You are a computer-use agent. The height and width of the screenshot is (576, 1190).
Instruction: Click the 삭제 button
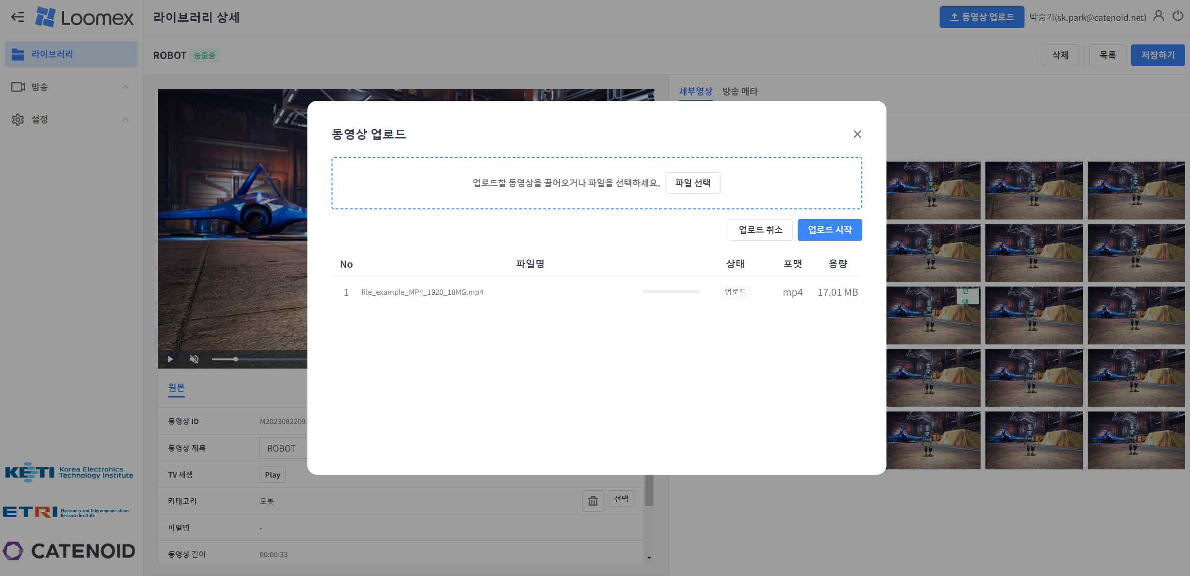tap(1060, 55)
